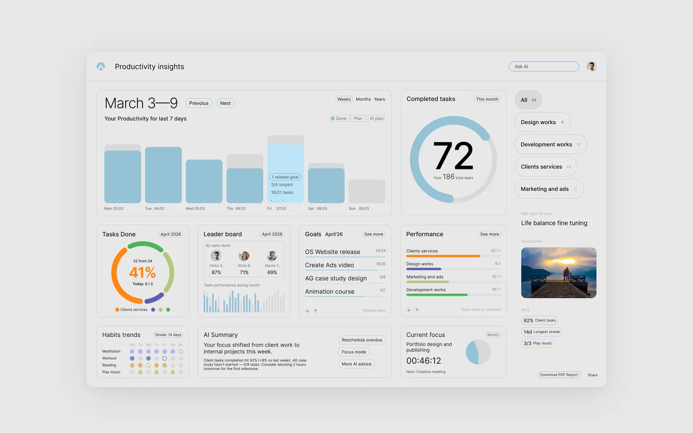This screenshot has width=693, height=433.
Task: Select Oleks S. avatar on leader board
Action: coord(216,256)
